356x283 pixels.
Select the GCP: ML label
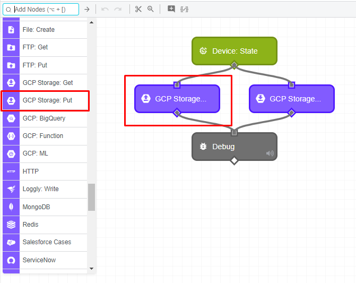click(36, 153)
